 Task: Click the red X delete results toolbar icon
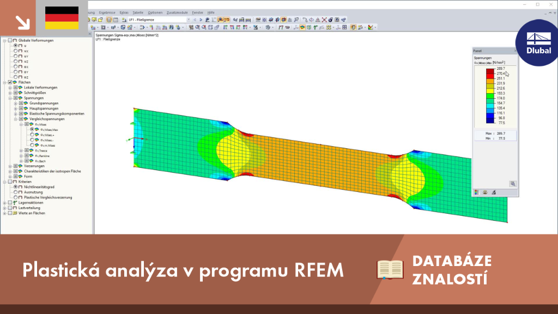click(x=324, y=20)
